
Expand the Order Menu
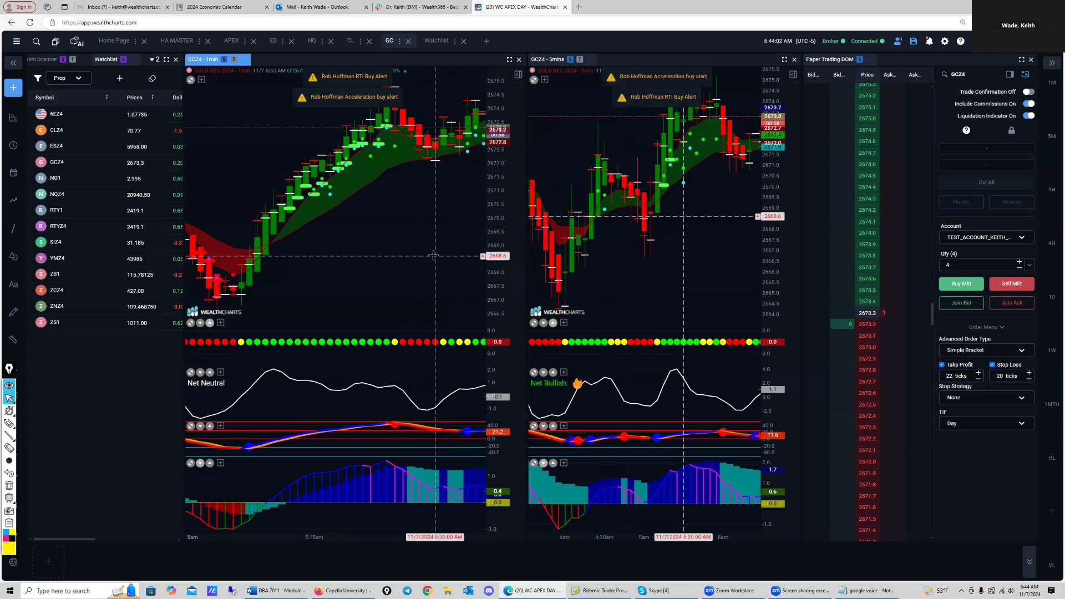point(986,327)
